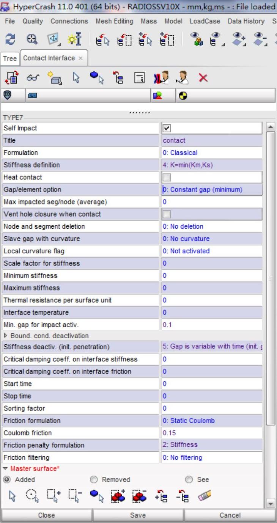
Task: Enable the Heat contact checkbox
Action: click(166, 177)
